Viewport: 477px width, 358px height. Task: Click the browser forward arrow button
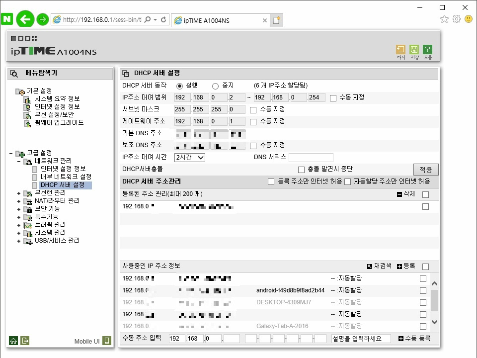click(43, 19)
